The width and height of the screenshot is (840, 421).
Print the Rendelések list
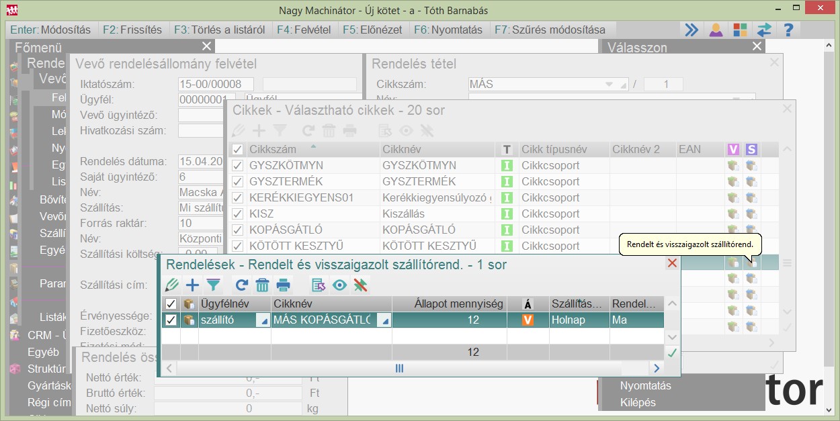283,285
